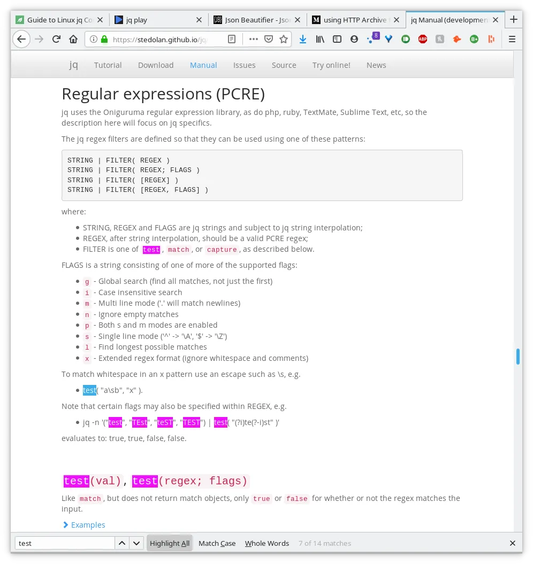Open the Firefox account icon
The image size is (533, 564).
point(354,39)
